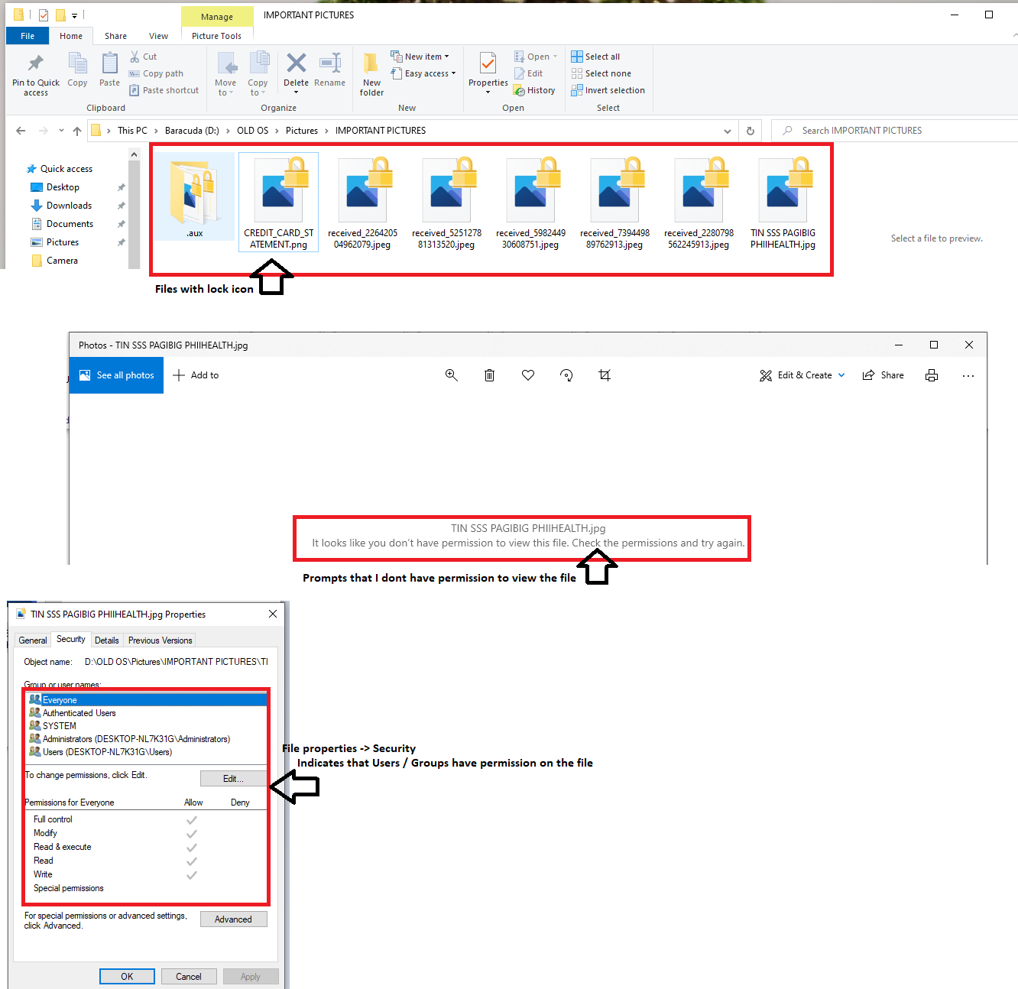
Task: Click See all photos button
Action: tap(116, 375)
